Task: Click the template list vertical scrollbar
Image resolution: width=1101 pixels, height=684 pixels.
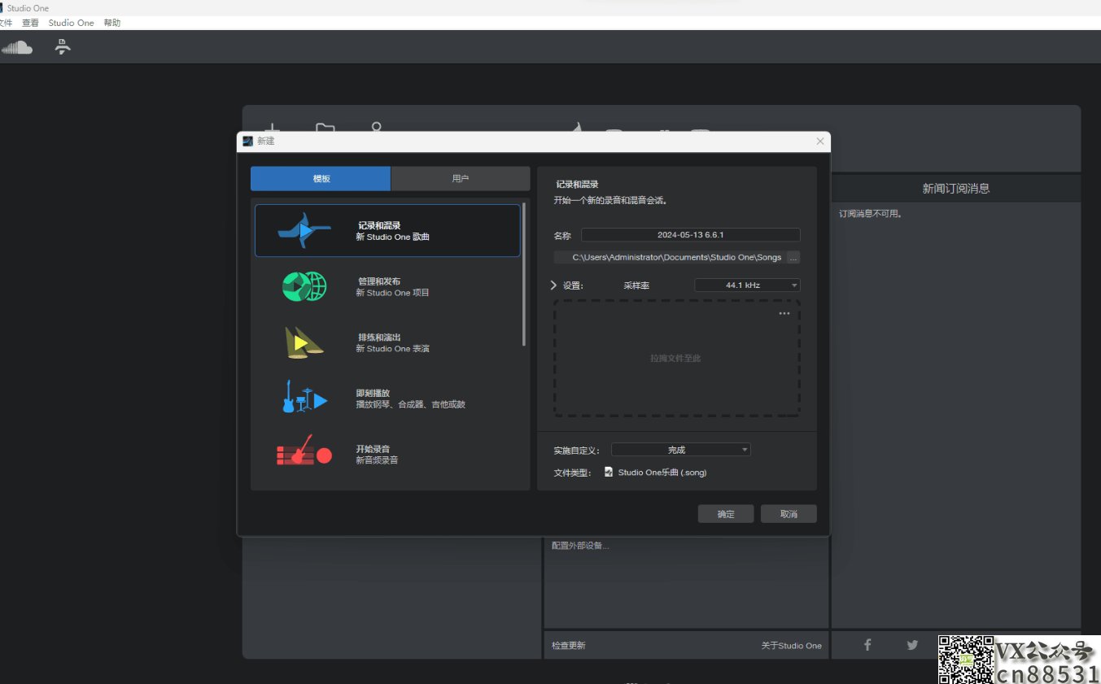Action: (x=524, y=273)
